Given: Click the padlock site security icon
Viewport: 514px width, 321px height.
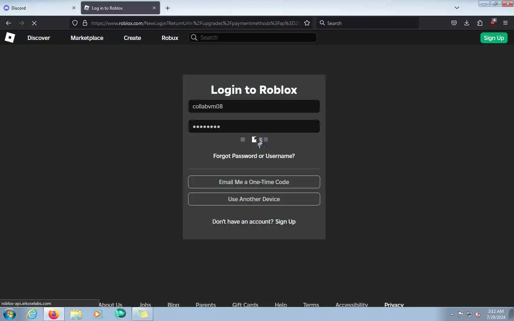Looking at the screenshot, I should [85, 23].
